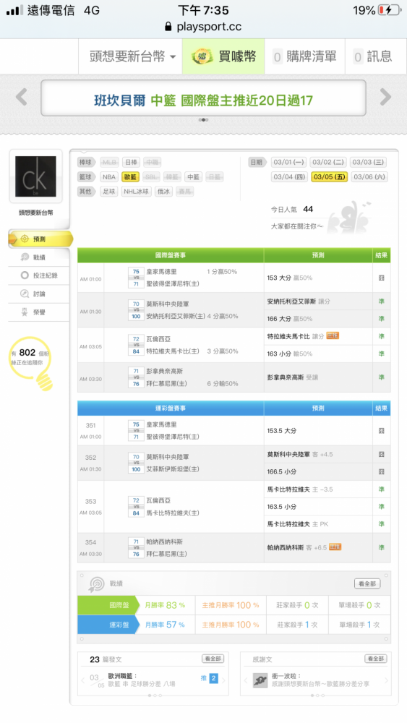
Task: Open 榮譽 in the sidebar
Action: coord(39,312)
